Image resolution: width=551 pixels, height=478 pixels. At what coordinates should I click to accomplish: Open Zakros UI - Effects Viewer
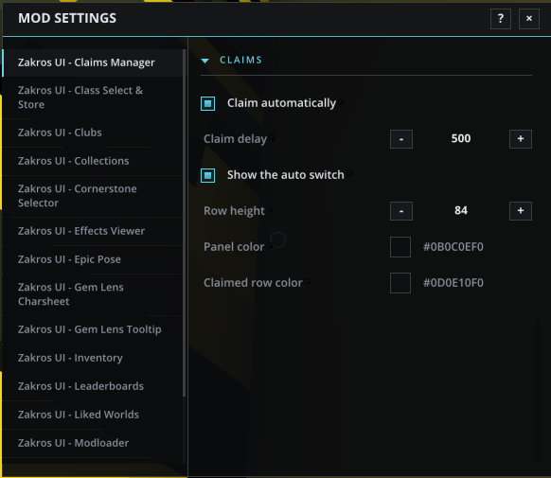(x=93, y=231)
